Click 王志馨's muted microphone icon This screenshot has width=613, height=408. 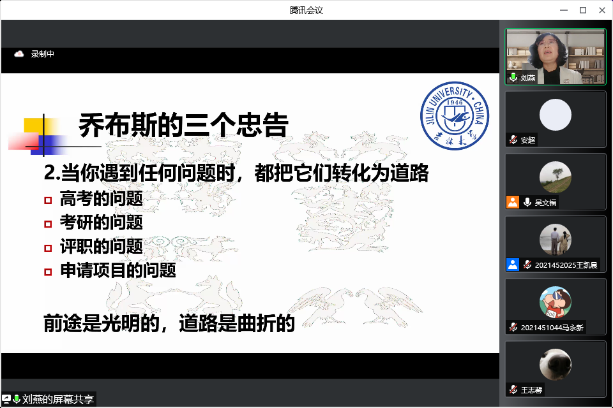(513, 390)
